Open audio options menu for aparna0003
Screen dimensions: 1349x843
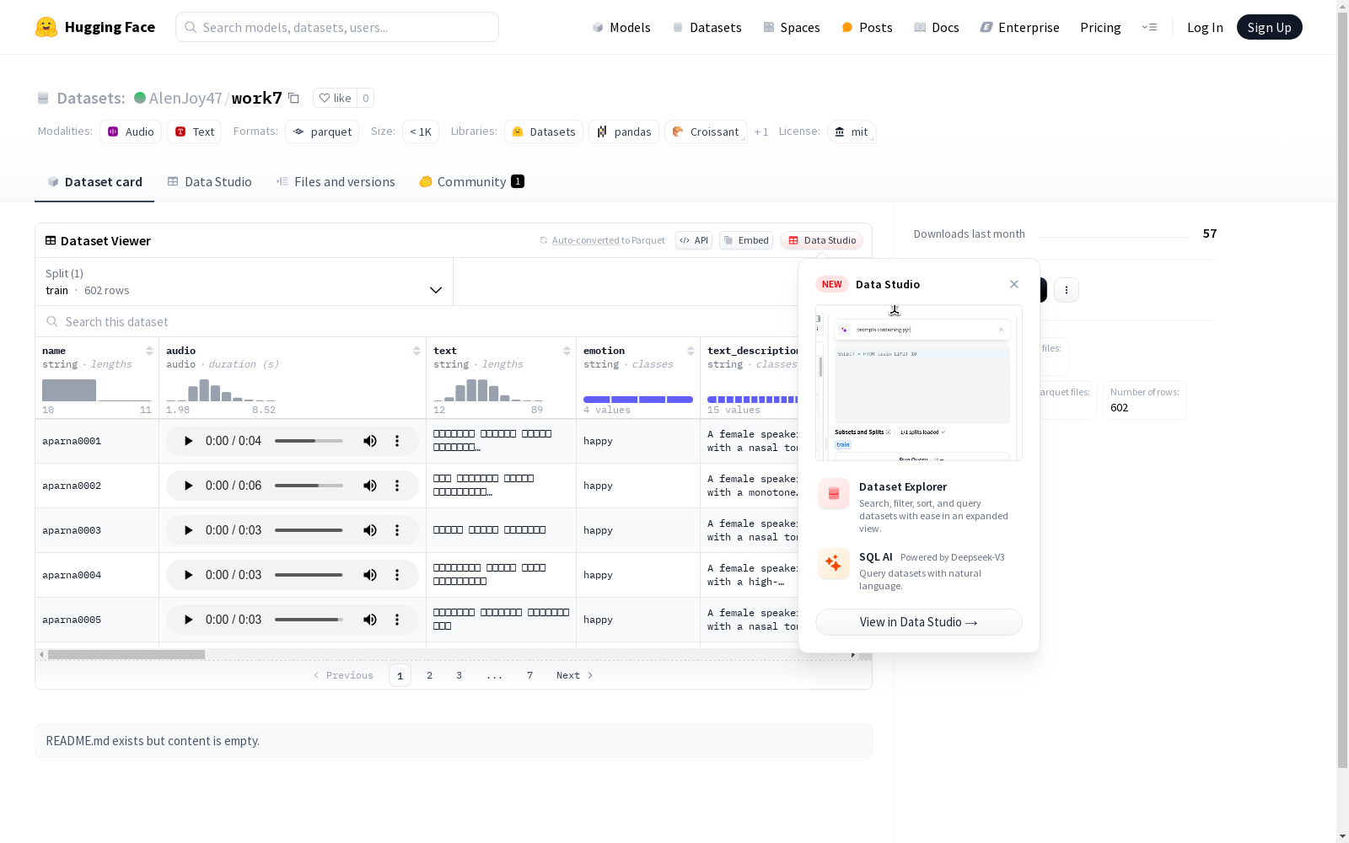pyautogui.click(x=397, y=530)
